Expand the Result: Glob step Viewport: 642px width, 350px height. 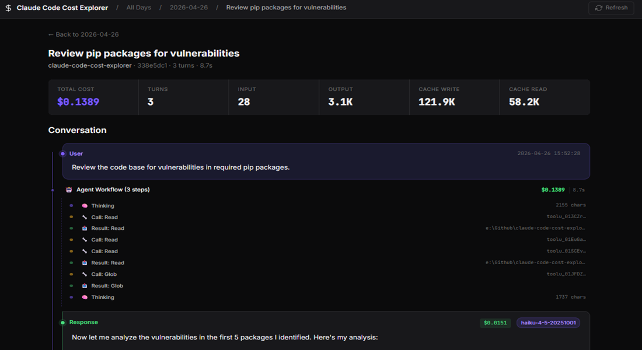pyautogui.click(x=327, y=286)
